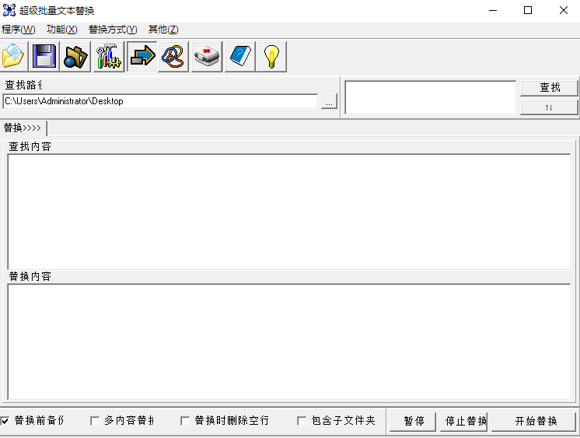
Task: Click the 查找 button
Action: [x=549, y=88]
